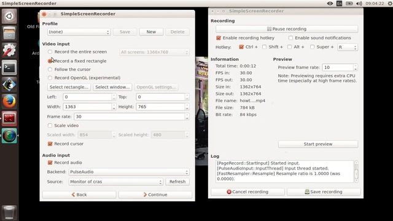Click the Left position input field
The height and width of the screenshot is (221, 393).
[87, 97]
